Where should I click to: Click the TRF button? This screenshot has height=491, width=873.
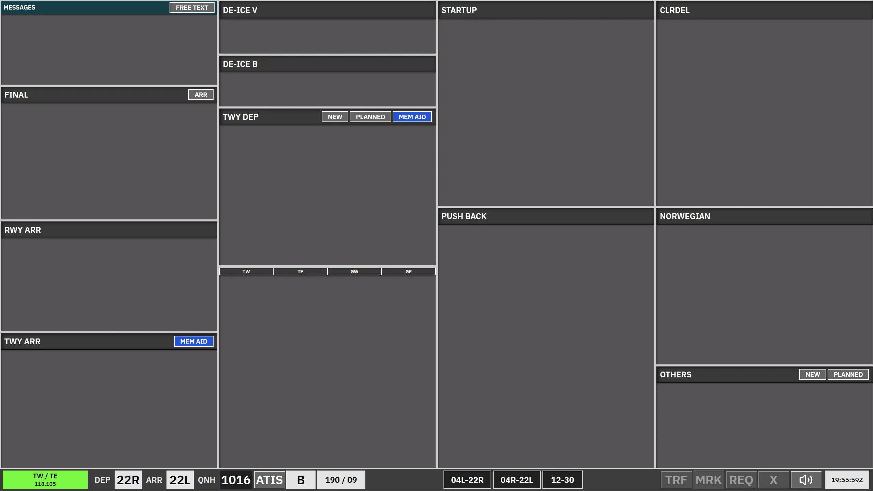click(676, 480)
